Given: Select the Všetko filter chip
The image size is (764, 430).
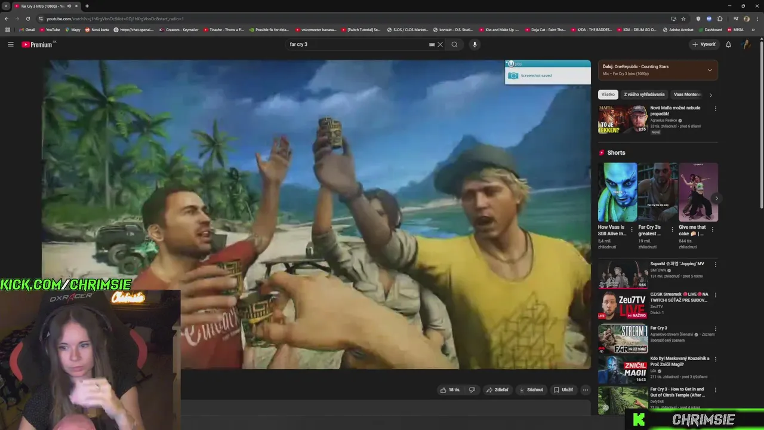Looking at the screenshot, I should point(608,94).
